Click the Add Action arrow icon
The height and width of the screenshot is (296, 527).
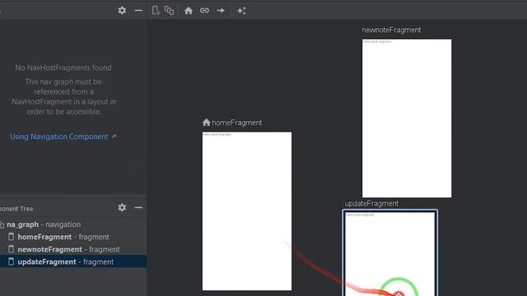pos(221,11)
